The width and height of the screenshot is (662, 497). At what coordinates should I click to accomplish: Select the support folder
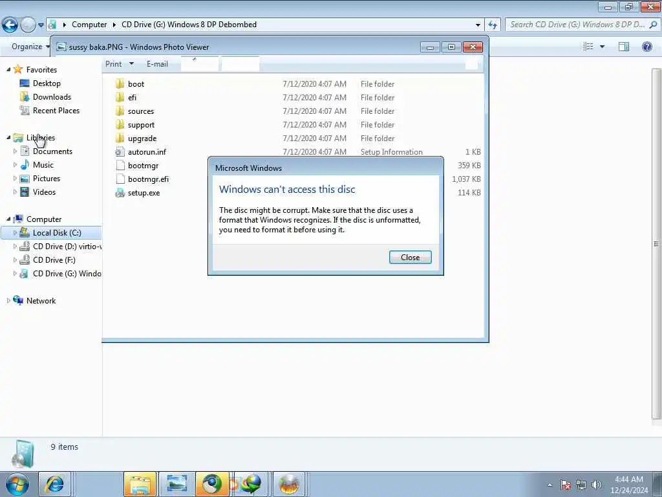tap(141, 125)
